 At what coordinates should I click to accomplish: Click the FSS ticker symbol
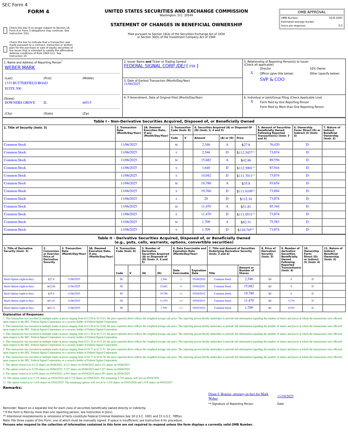[192, 66]
